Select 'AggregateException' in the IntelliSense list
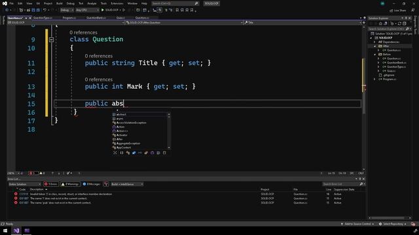Screen dimensions: 419x235 139,144
